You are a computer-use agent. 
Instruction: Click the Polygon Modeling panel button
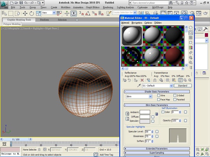[12, 24]
